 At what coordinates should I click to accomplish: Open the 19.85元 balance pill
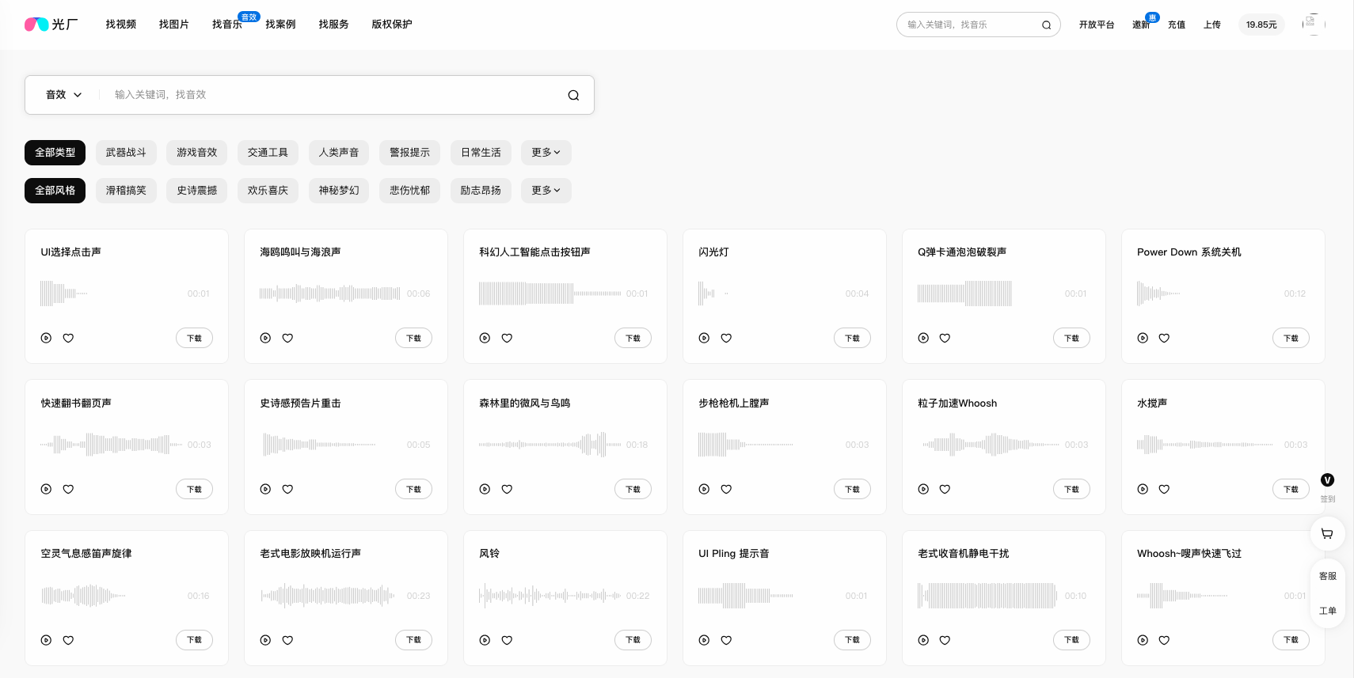[1261, 25]
